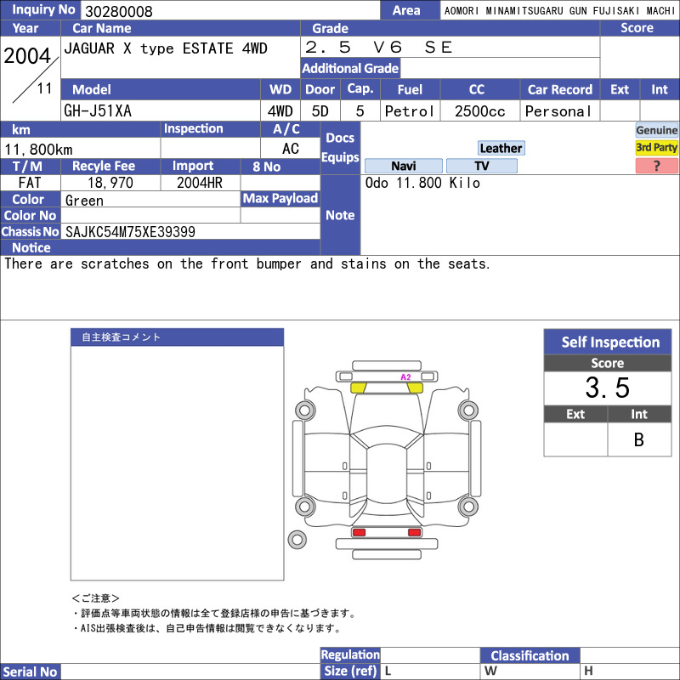Image resolution: width=680 pixels, height=680 pixels.
Task: Click the spare tire icon below the car diagram
Action: 297,540
